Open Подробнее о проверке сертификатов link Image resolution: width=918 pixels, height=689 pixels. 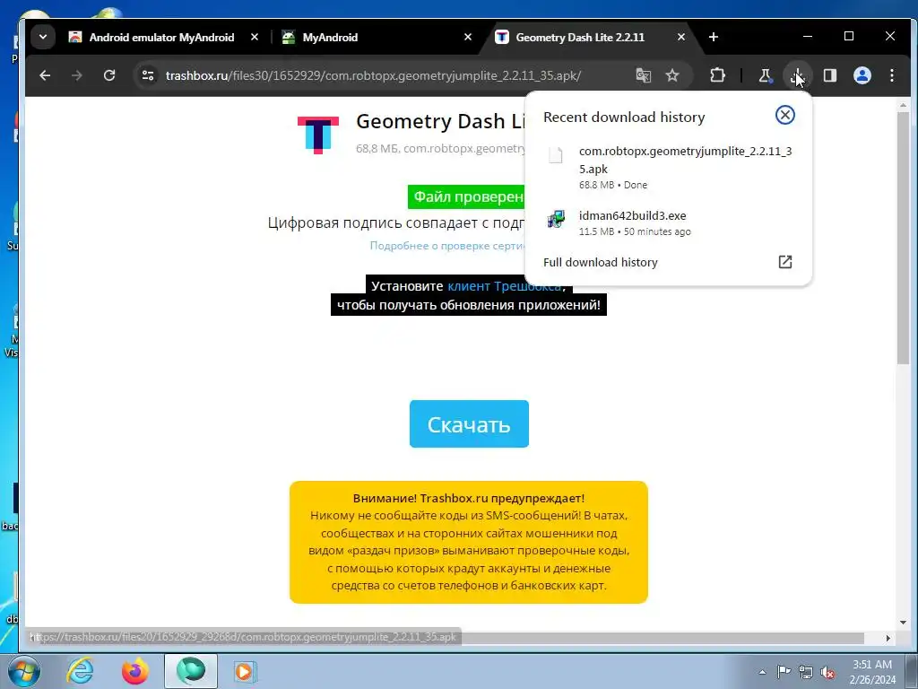click(447, 246)
